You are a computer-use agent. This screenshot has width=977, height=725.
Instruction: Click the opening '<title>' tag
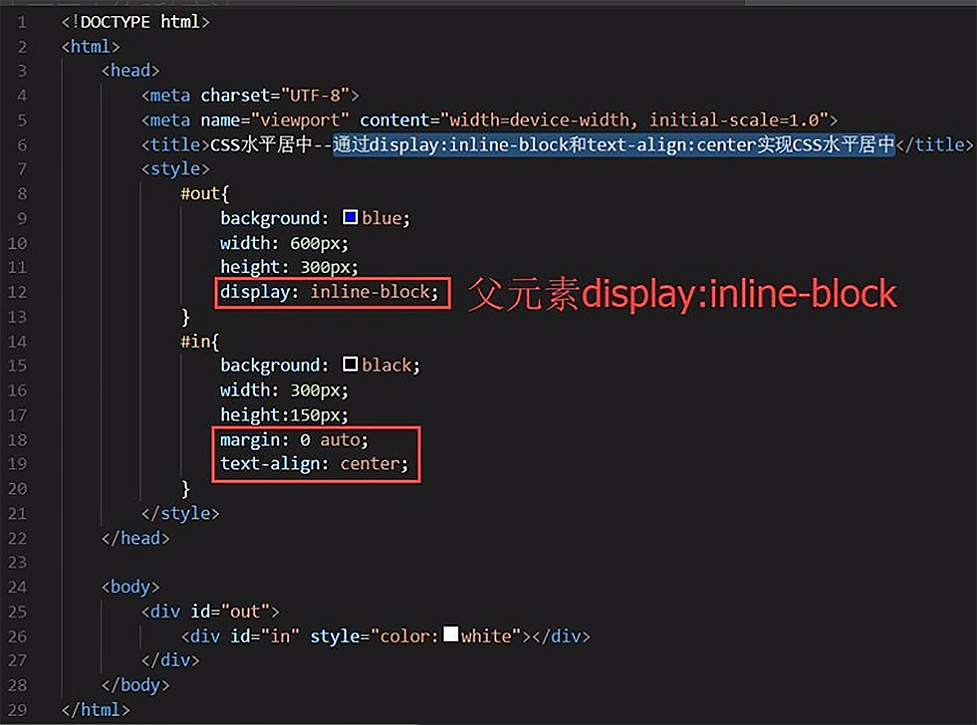(x=175, y=144)
